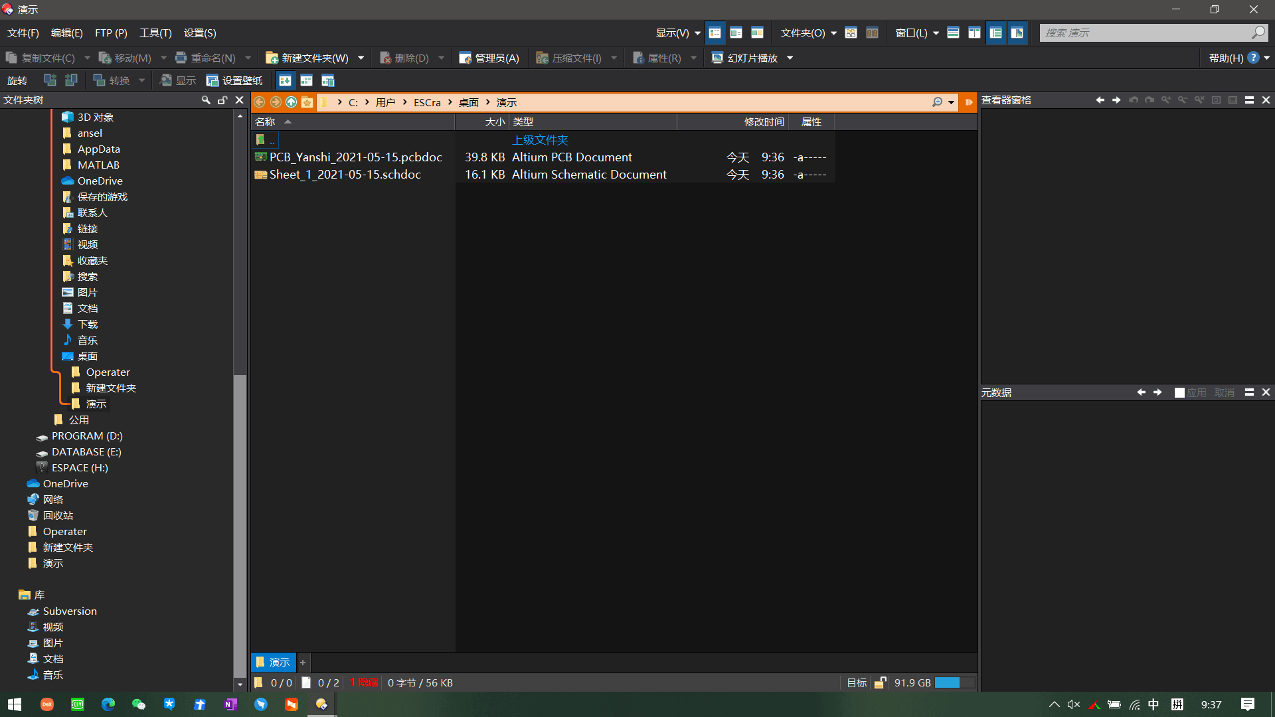Click the search icon in folder tree header
The height and width of the screenshot is (717, 1275).
[x=206, y=100]
